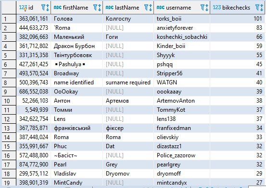The image size is (266, 188).
Task: Click bikechecks cell with value 83
Action: 237,28
